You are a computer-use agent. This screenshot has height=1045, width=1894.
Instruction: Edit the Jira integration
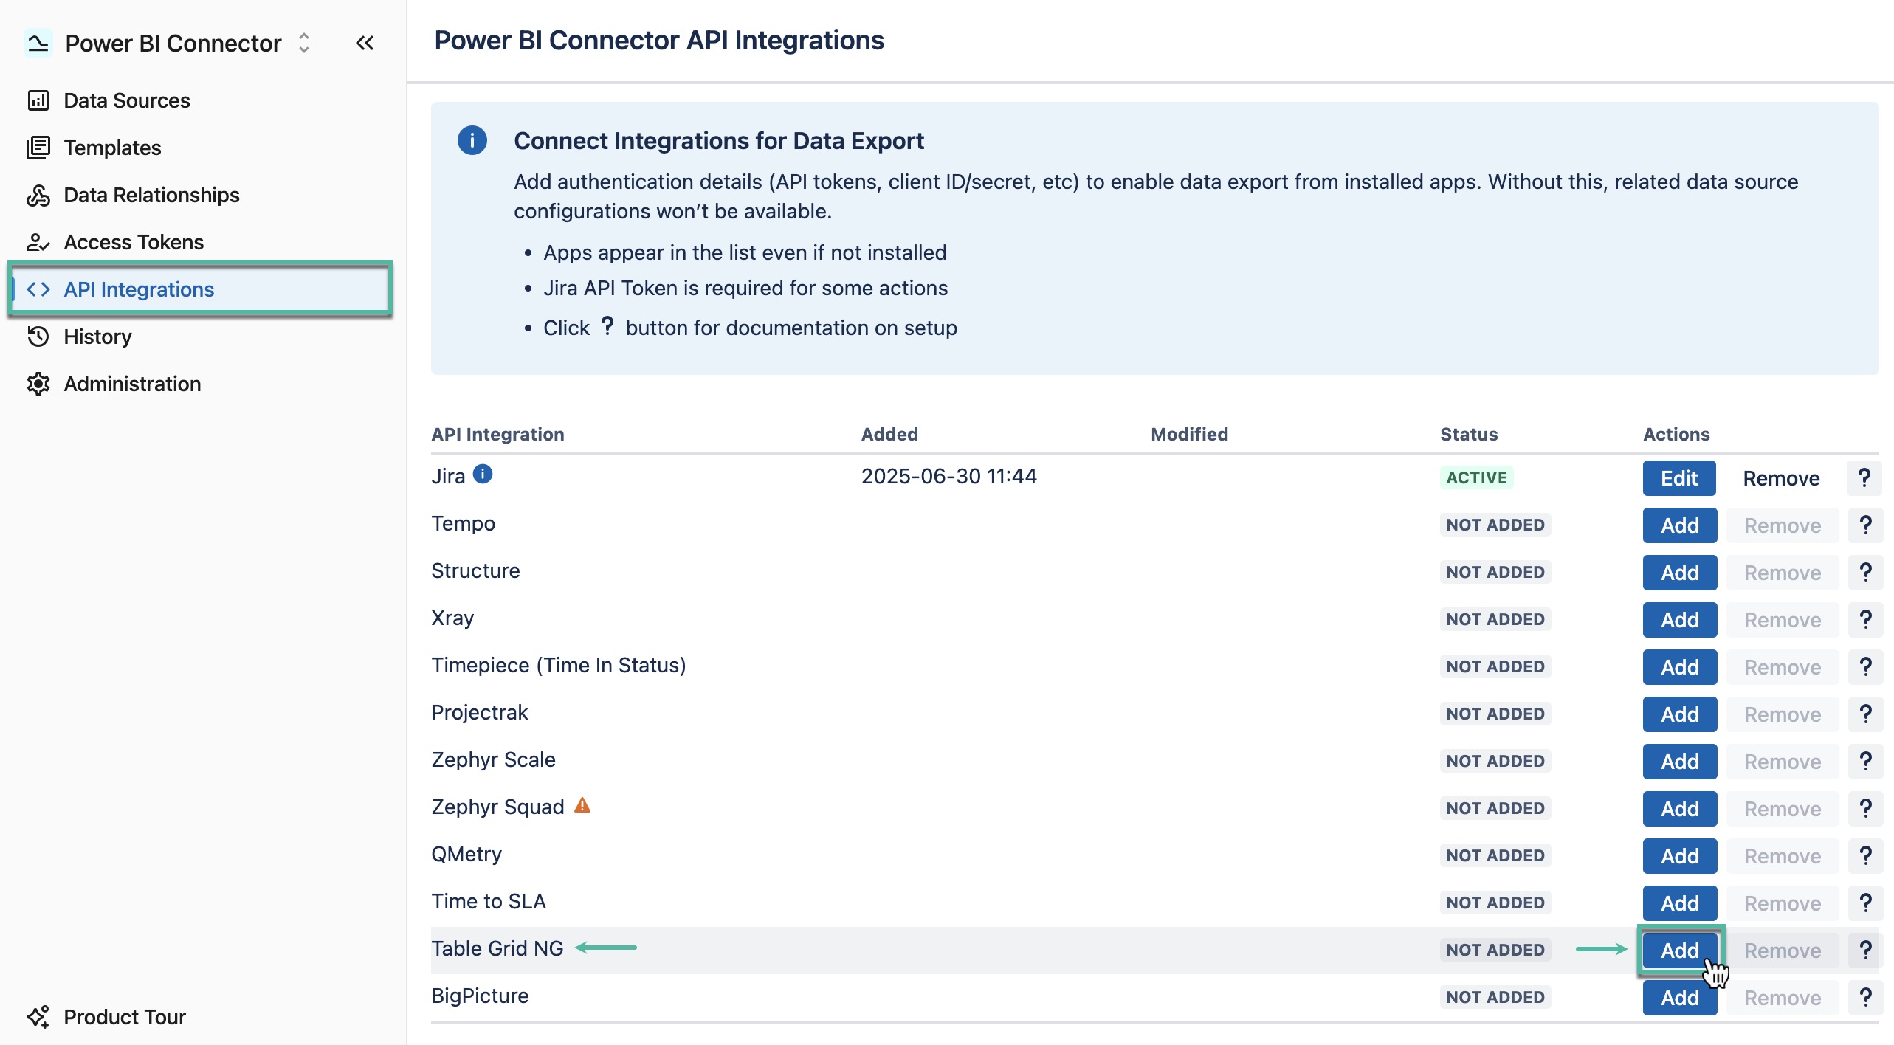click(1678, 477)
